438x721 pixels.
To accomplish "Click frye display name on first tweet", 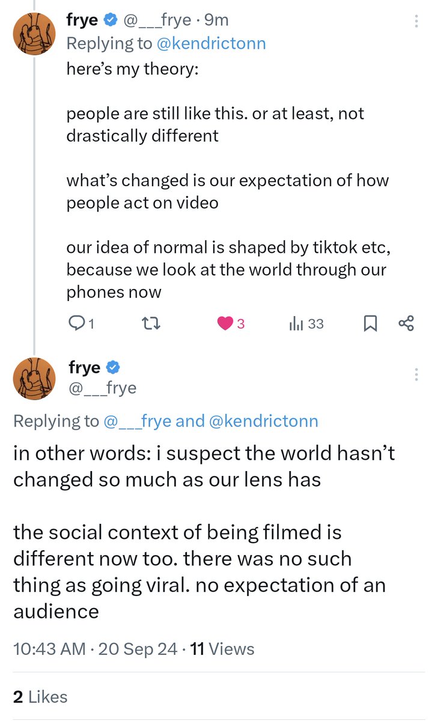I will pos(83,20).
